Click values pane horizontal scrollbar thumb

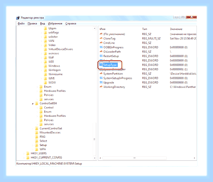coord(134,158)
